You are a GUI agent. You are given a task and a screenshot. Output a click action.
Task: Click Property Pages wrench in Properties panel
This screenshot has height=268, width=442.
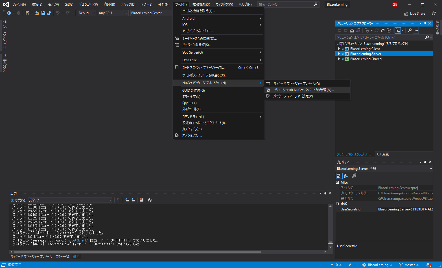point(354,176)
